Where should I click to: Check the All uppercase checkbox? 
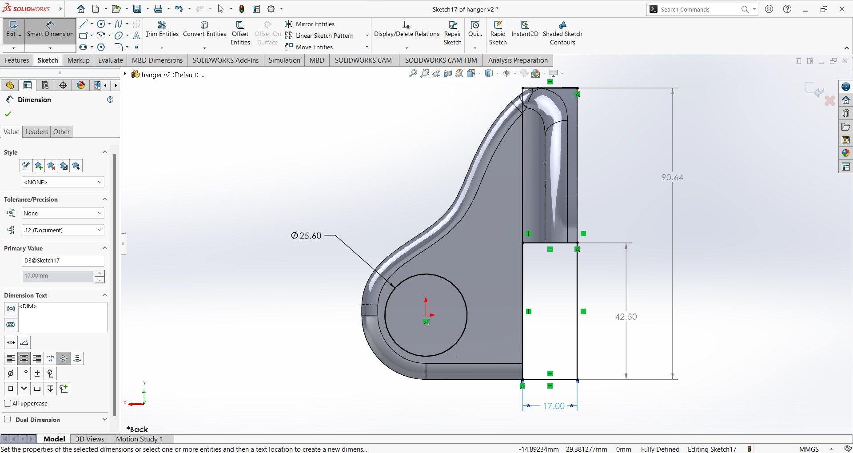tap(8, 403)
